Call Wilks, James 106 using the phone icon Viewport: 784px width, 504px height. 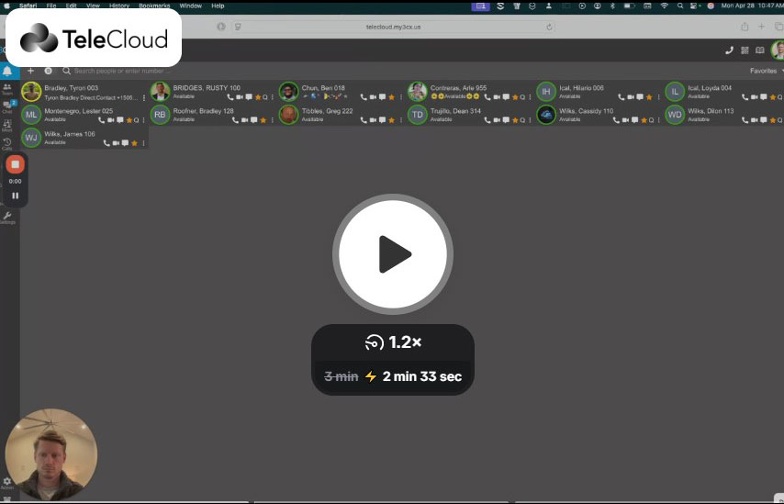click(106, 143)
